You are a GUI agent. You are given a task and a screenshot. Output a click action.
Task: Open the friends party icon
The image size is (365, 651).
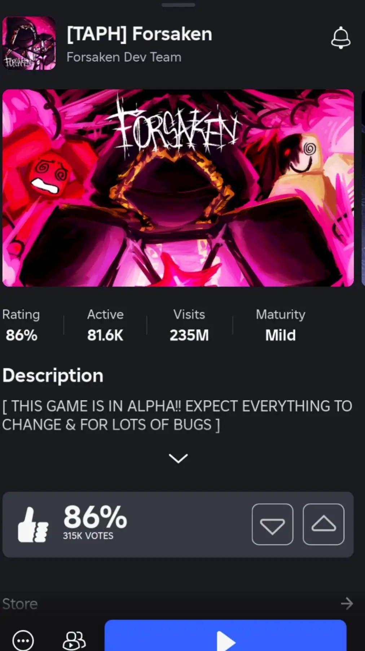tap(74, 641)
